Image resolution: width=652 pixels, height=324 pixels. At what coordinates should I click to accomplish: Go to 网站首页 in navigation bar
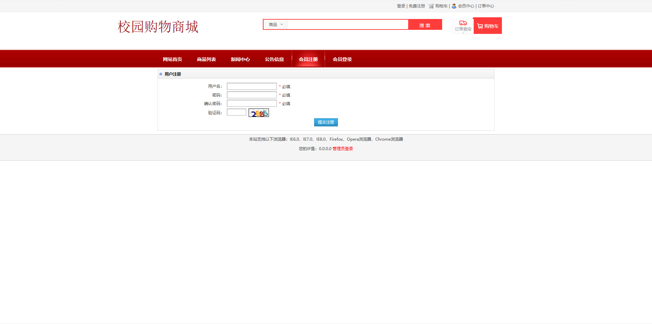pyautogui.click(x=173, y=59)
